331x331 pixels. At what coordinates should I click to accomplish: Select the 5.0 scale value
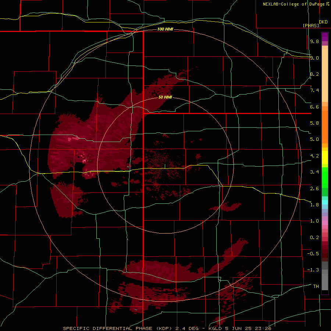point(314,139)
